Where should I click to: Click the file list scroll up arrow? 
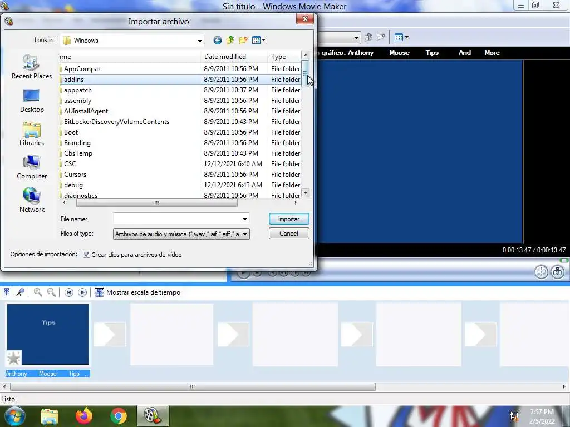306,55
